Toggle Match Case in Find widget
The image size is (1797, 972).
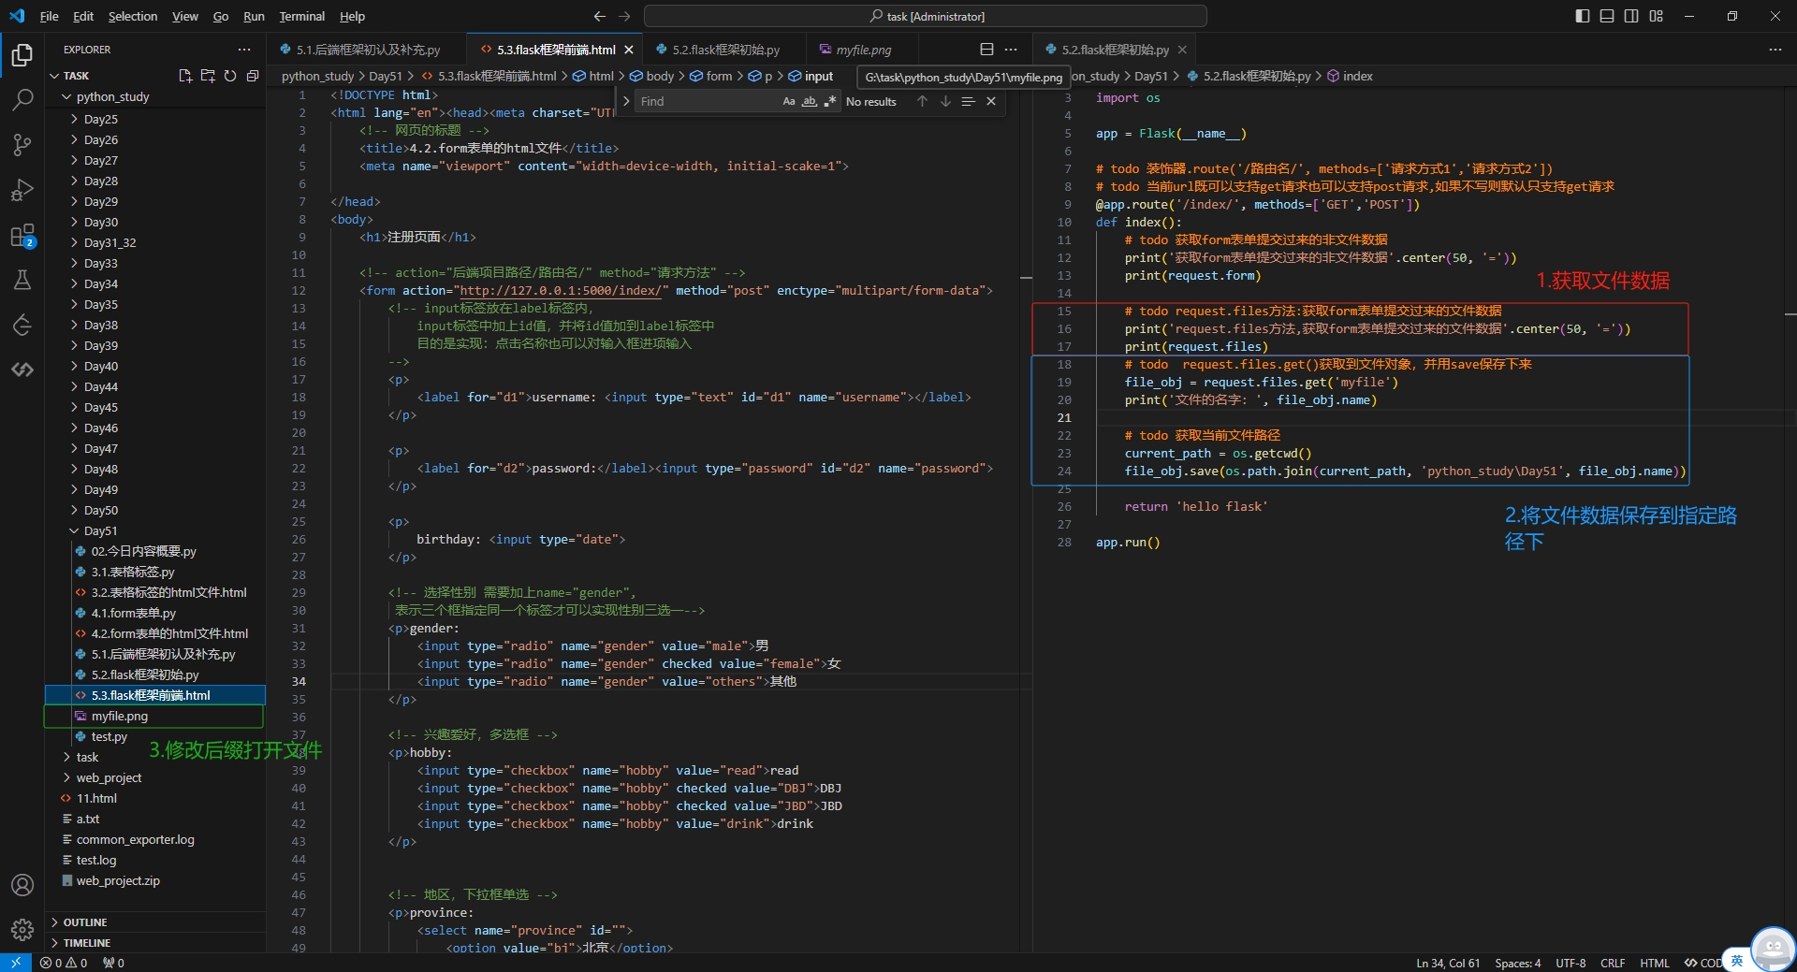789,101
